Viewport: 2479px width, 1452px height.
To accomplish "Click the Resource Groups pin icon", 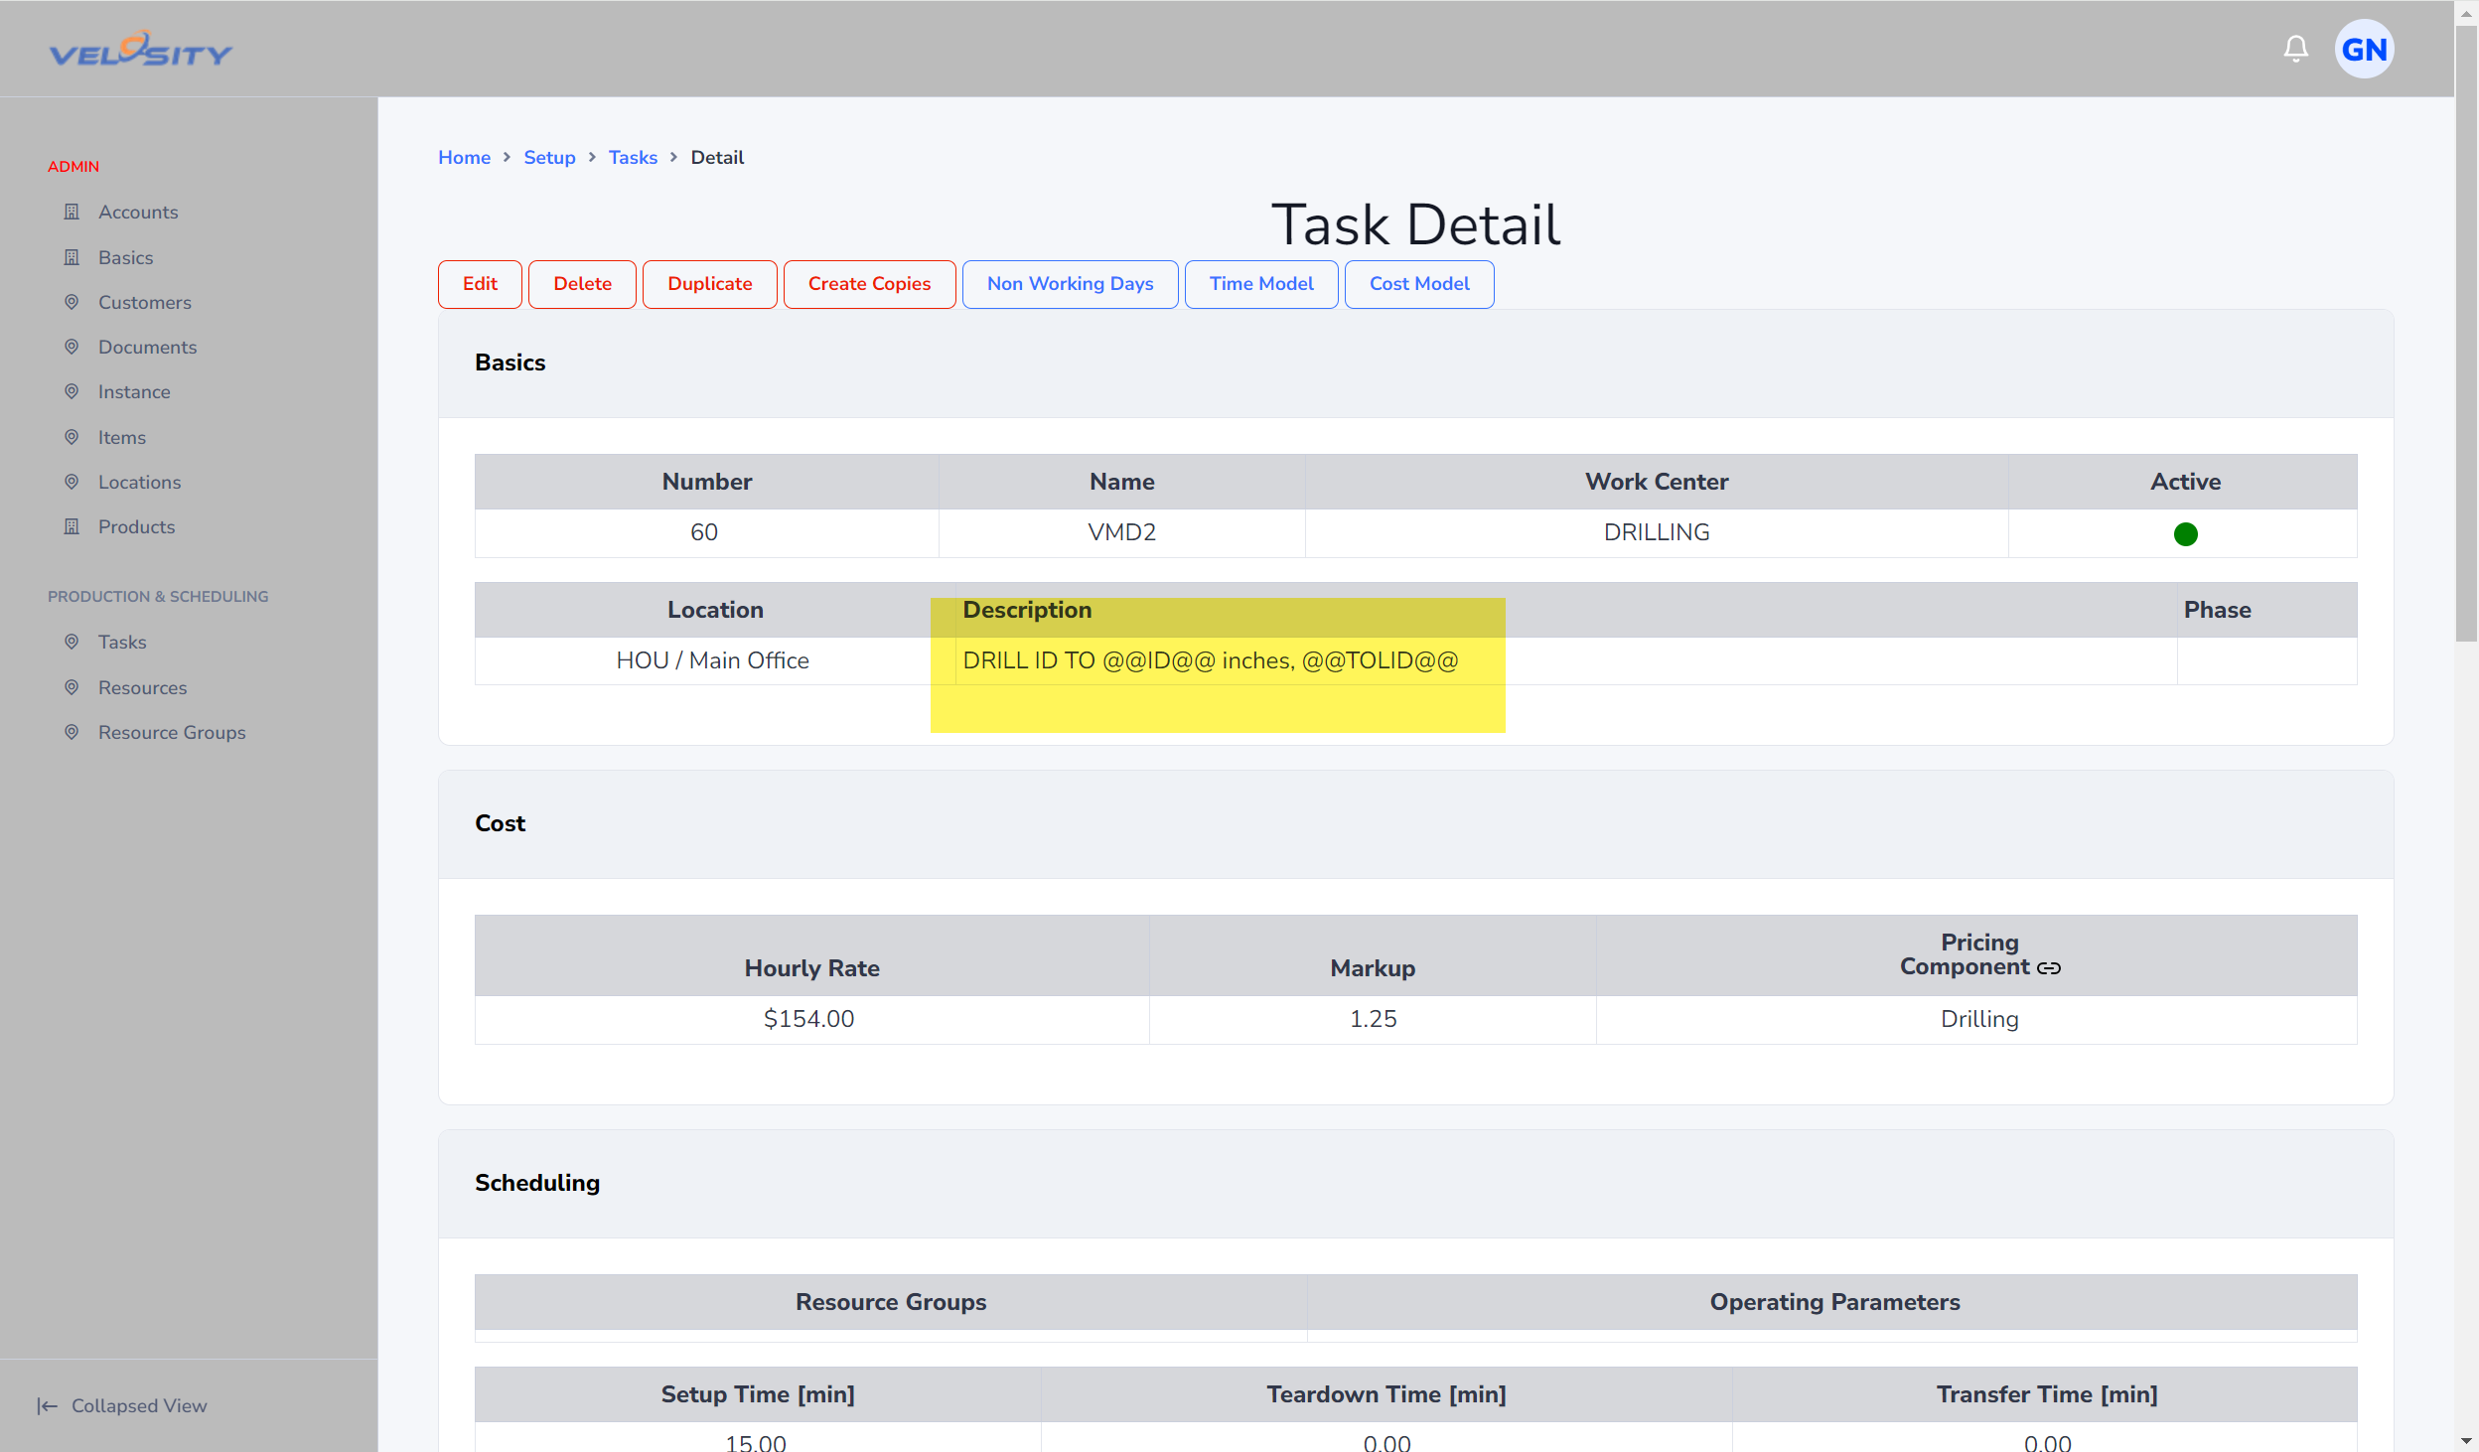I will click(x=72, y=732).
